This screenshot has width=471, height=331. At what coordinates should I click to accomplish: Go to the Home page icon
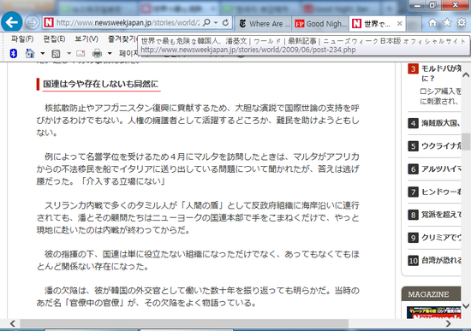pyautogui.click(x=432, y=23)
